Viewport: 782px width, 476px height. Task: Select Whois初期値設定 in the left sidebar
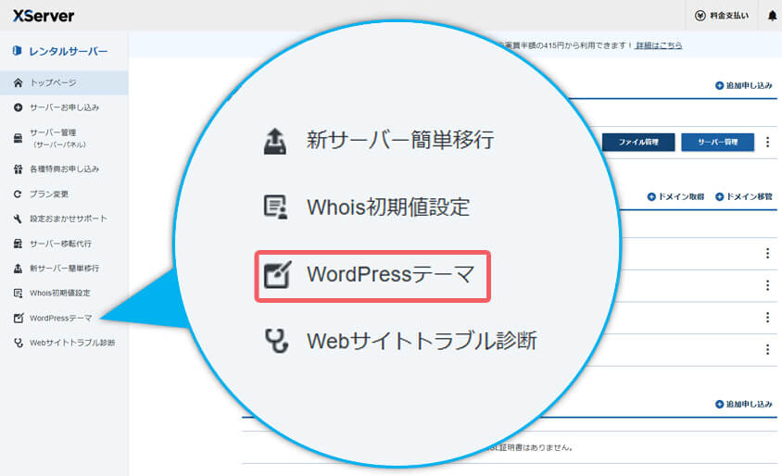pyautogui.click(x=52, y=293)
